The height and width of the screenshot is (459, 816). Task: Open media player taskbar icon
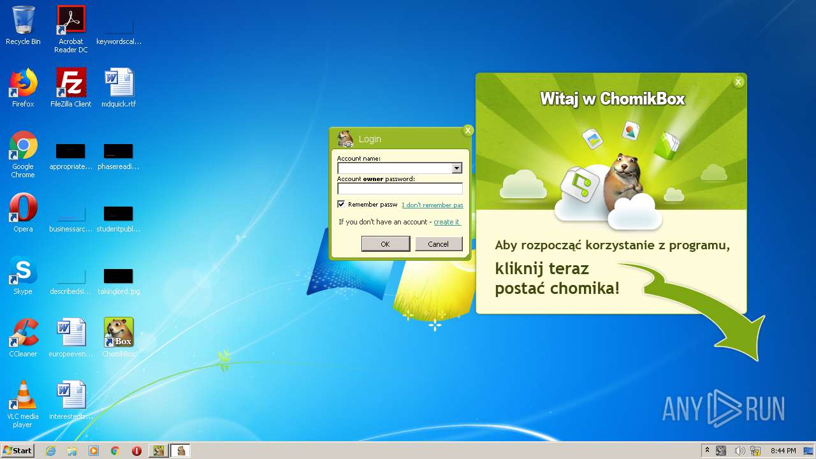94,451
